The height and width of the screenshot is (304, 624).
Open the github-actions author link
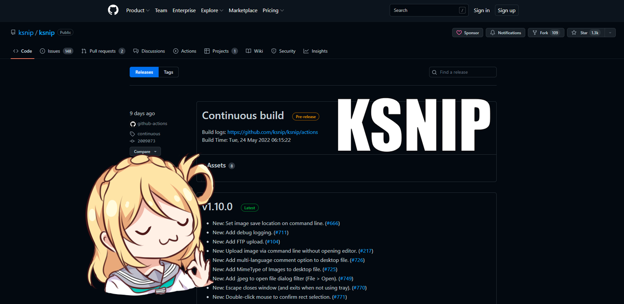[152, 124]
